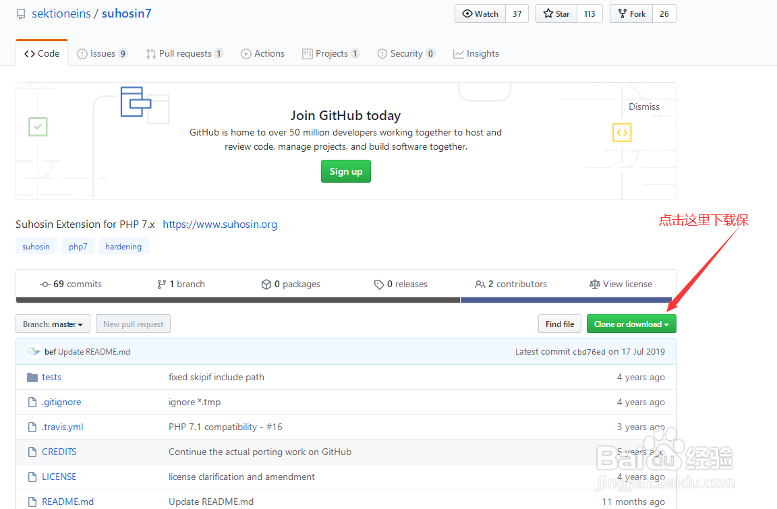Click the Code brackets icon

pos(30,53)
